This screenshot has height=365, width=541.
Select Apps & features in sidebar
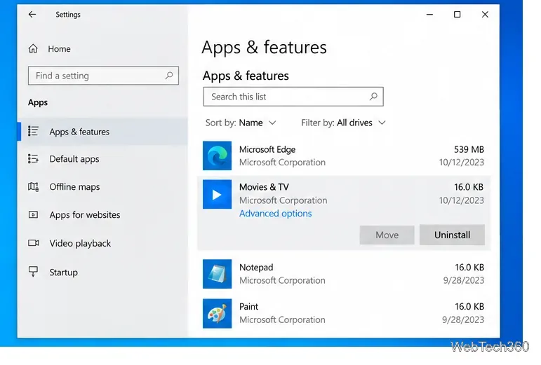(103, 132)
